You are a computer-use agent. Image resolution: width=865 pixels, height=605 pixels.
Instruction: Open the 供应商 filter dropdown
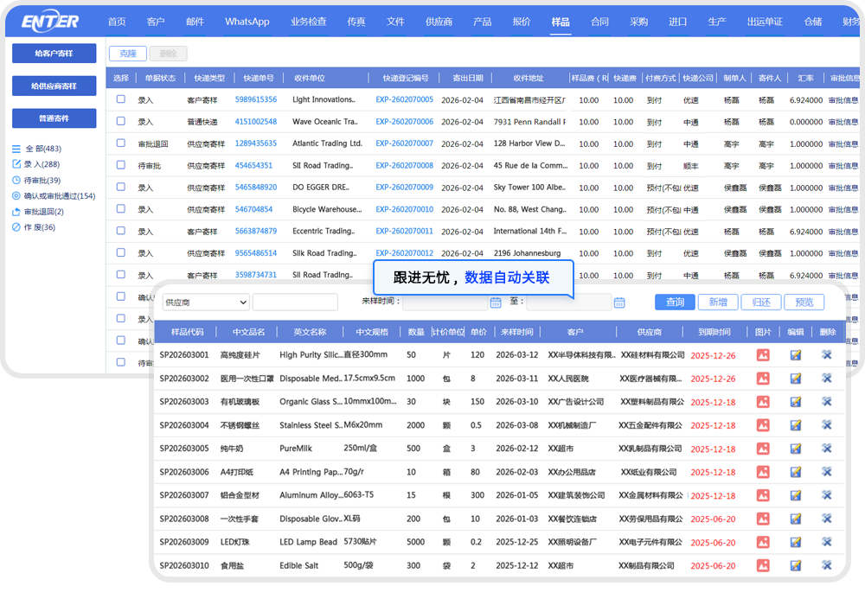click(x=206, y=302)
